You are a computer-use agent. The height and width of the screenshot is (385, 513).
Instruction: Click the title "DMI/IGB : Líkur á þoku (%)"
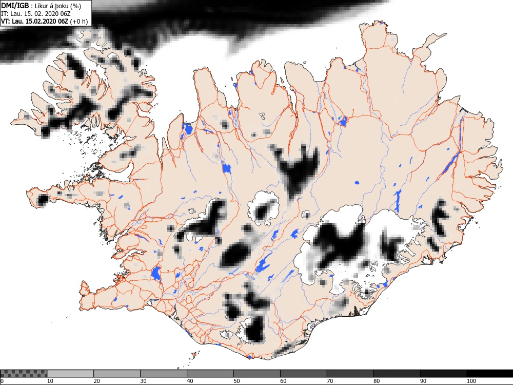(41, 6)
